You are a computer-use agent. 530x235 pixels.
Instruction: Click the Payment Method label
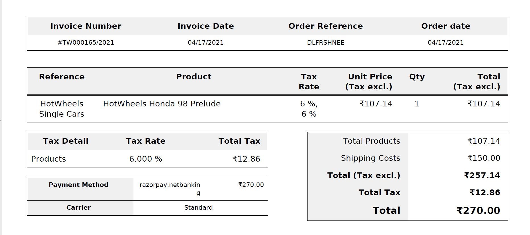78,185
